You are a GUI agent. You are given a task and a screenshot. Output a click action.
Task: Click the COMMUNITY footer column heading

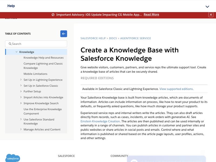click(119, 156)
